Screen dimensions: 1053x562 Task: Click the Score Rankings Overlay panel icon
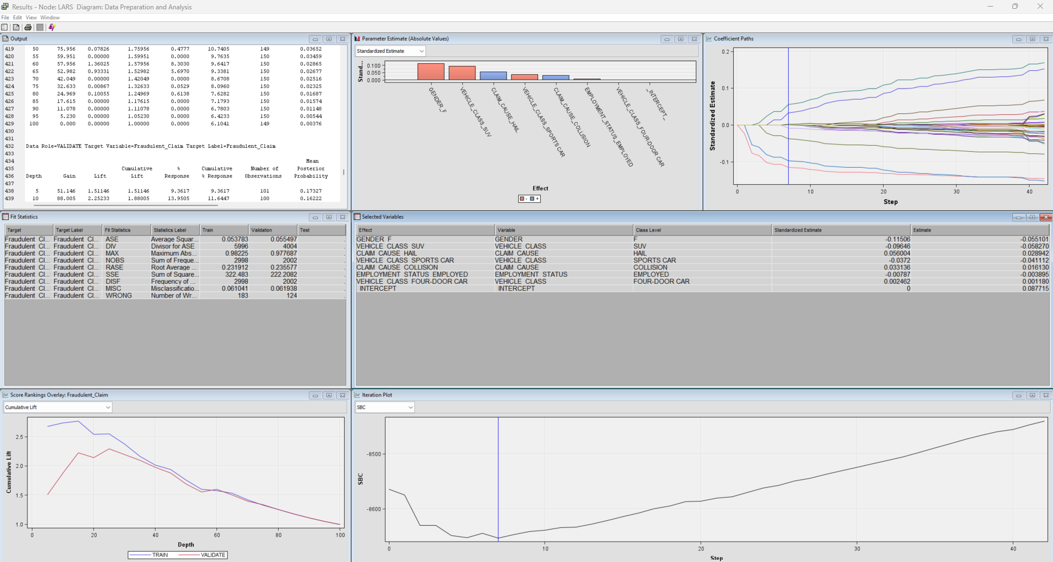pos(5,395)
